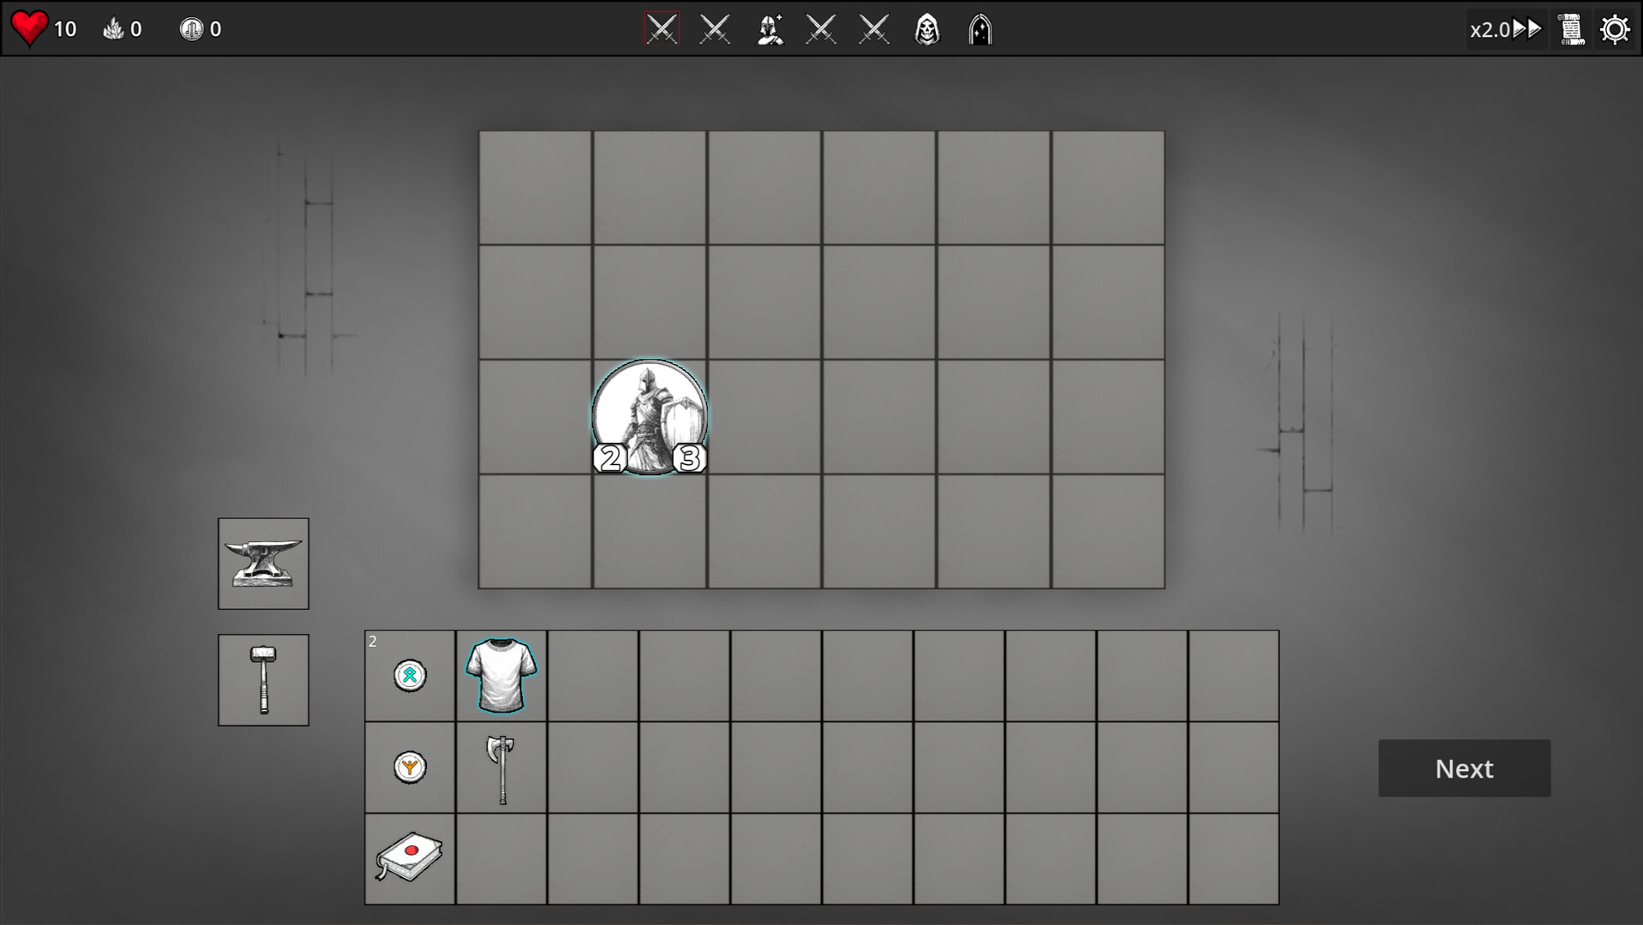Toggle the x2.0 game speed control

click(x=1506, y=28)
